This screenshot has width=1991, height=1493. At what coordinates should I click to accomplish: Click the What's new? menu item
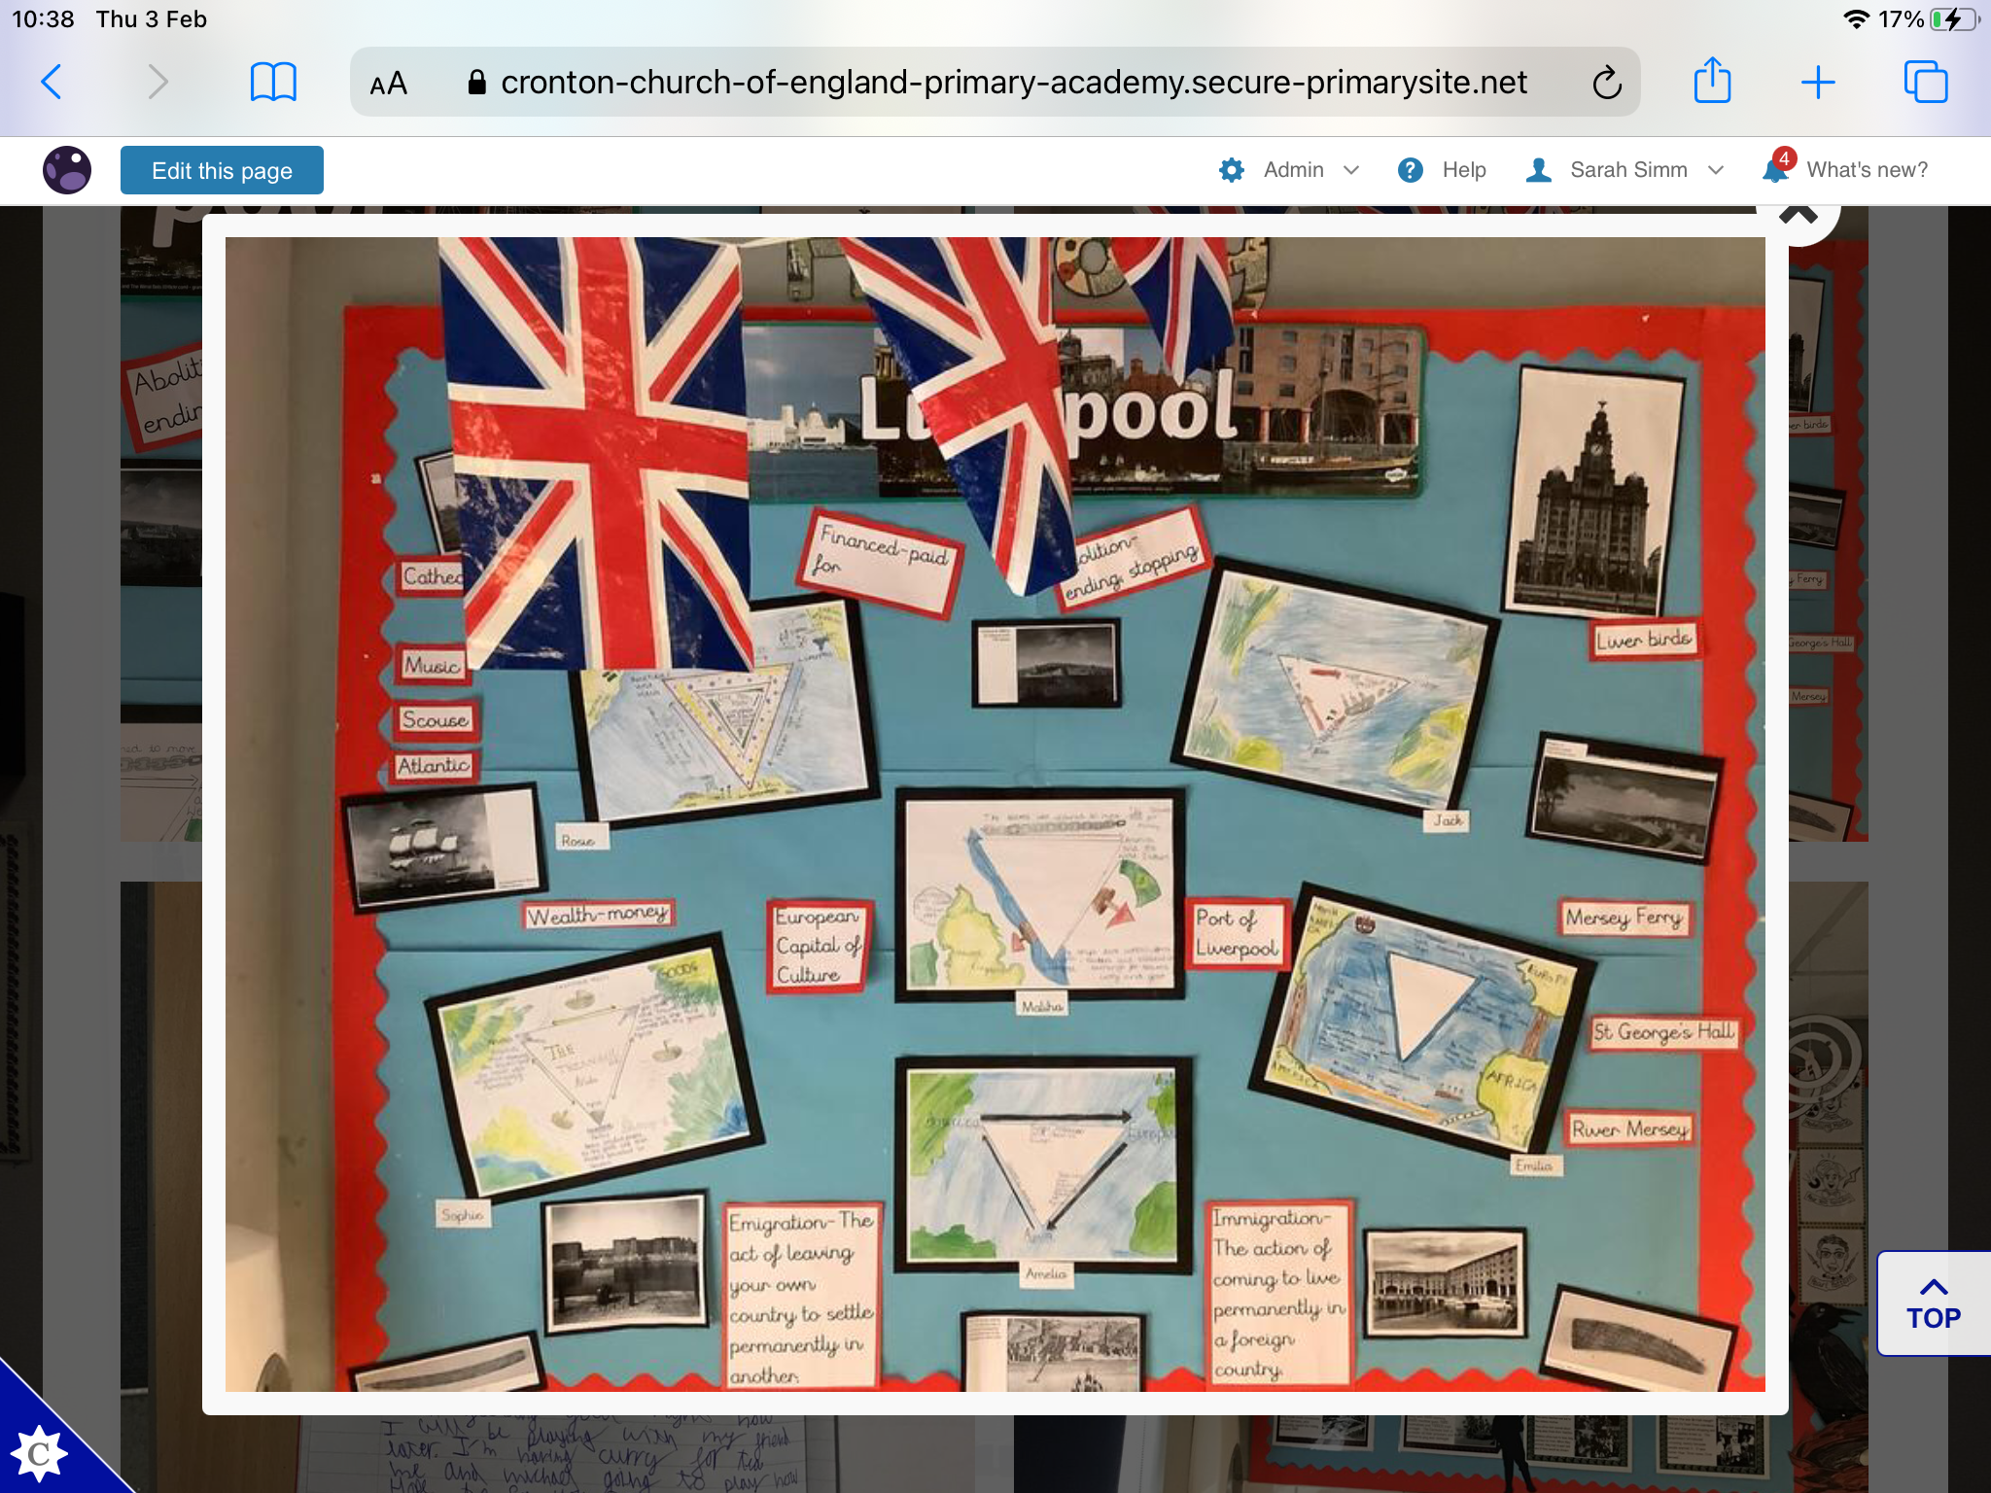pos(1866,170)
